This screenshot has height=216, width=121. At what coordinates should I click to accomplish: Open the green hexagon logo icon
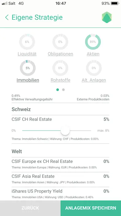pyautogui.click(x=107, y=17)
